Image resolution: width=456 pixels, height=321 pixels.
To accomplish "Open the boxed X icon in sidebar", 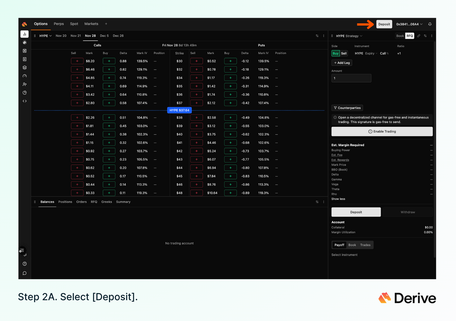I will 25,51.
